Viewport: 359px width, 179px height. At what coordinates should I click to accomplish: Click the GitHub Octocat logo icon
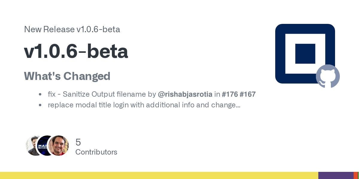328,76
